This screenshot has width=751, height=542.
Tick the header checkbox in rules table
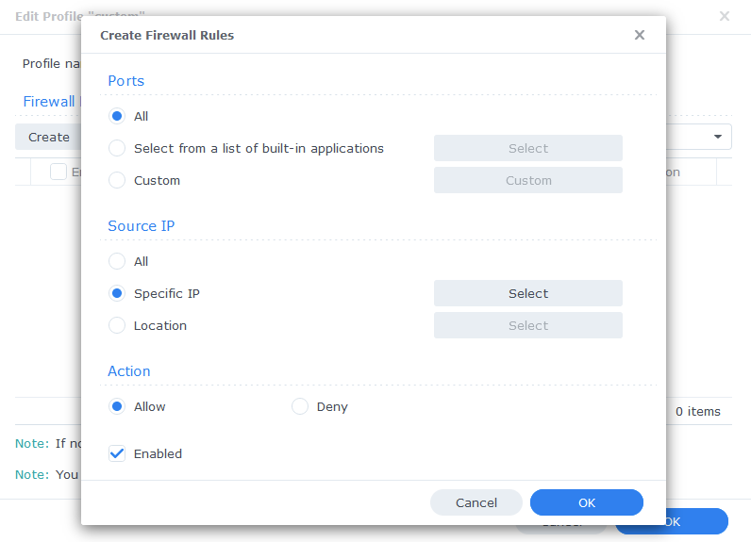(58, 172)
